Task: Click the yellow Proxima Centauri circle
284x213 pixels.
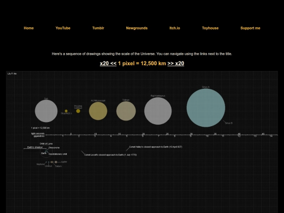Action: (x=78, y=111)
